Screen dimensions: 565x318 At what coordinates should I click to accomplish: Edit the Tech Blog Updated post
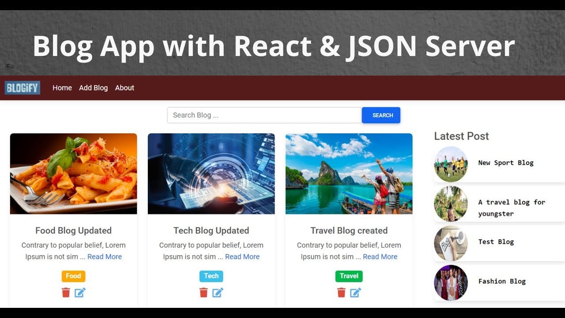tap(218, 292)
